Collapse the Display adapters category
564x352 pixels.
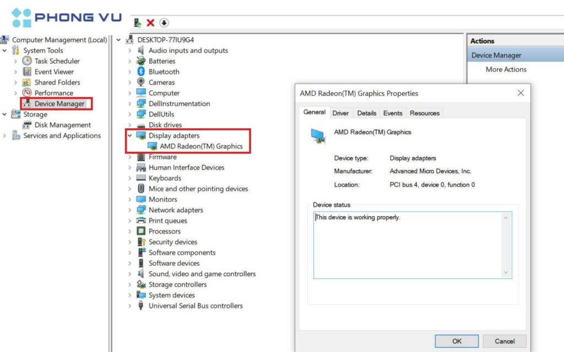click(130, 136)
